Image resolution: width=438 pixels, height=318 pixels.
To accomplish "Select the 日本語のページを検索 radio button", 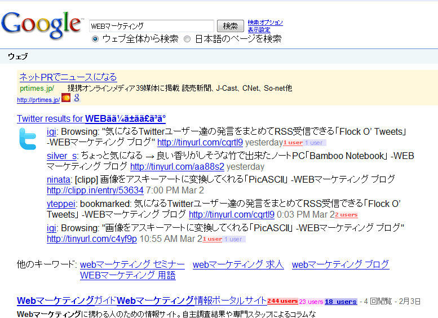I will coord(187,39).
